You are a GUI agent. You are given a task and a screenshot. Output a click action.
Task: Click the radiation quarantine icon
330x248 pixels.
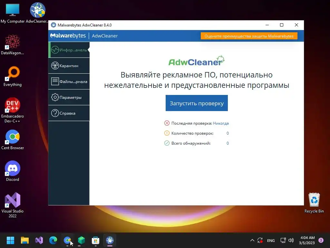click(55, 66)
